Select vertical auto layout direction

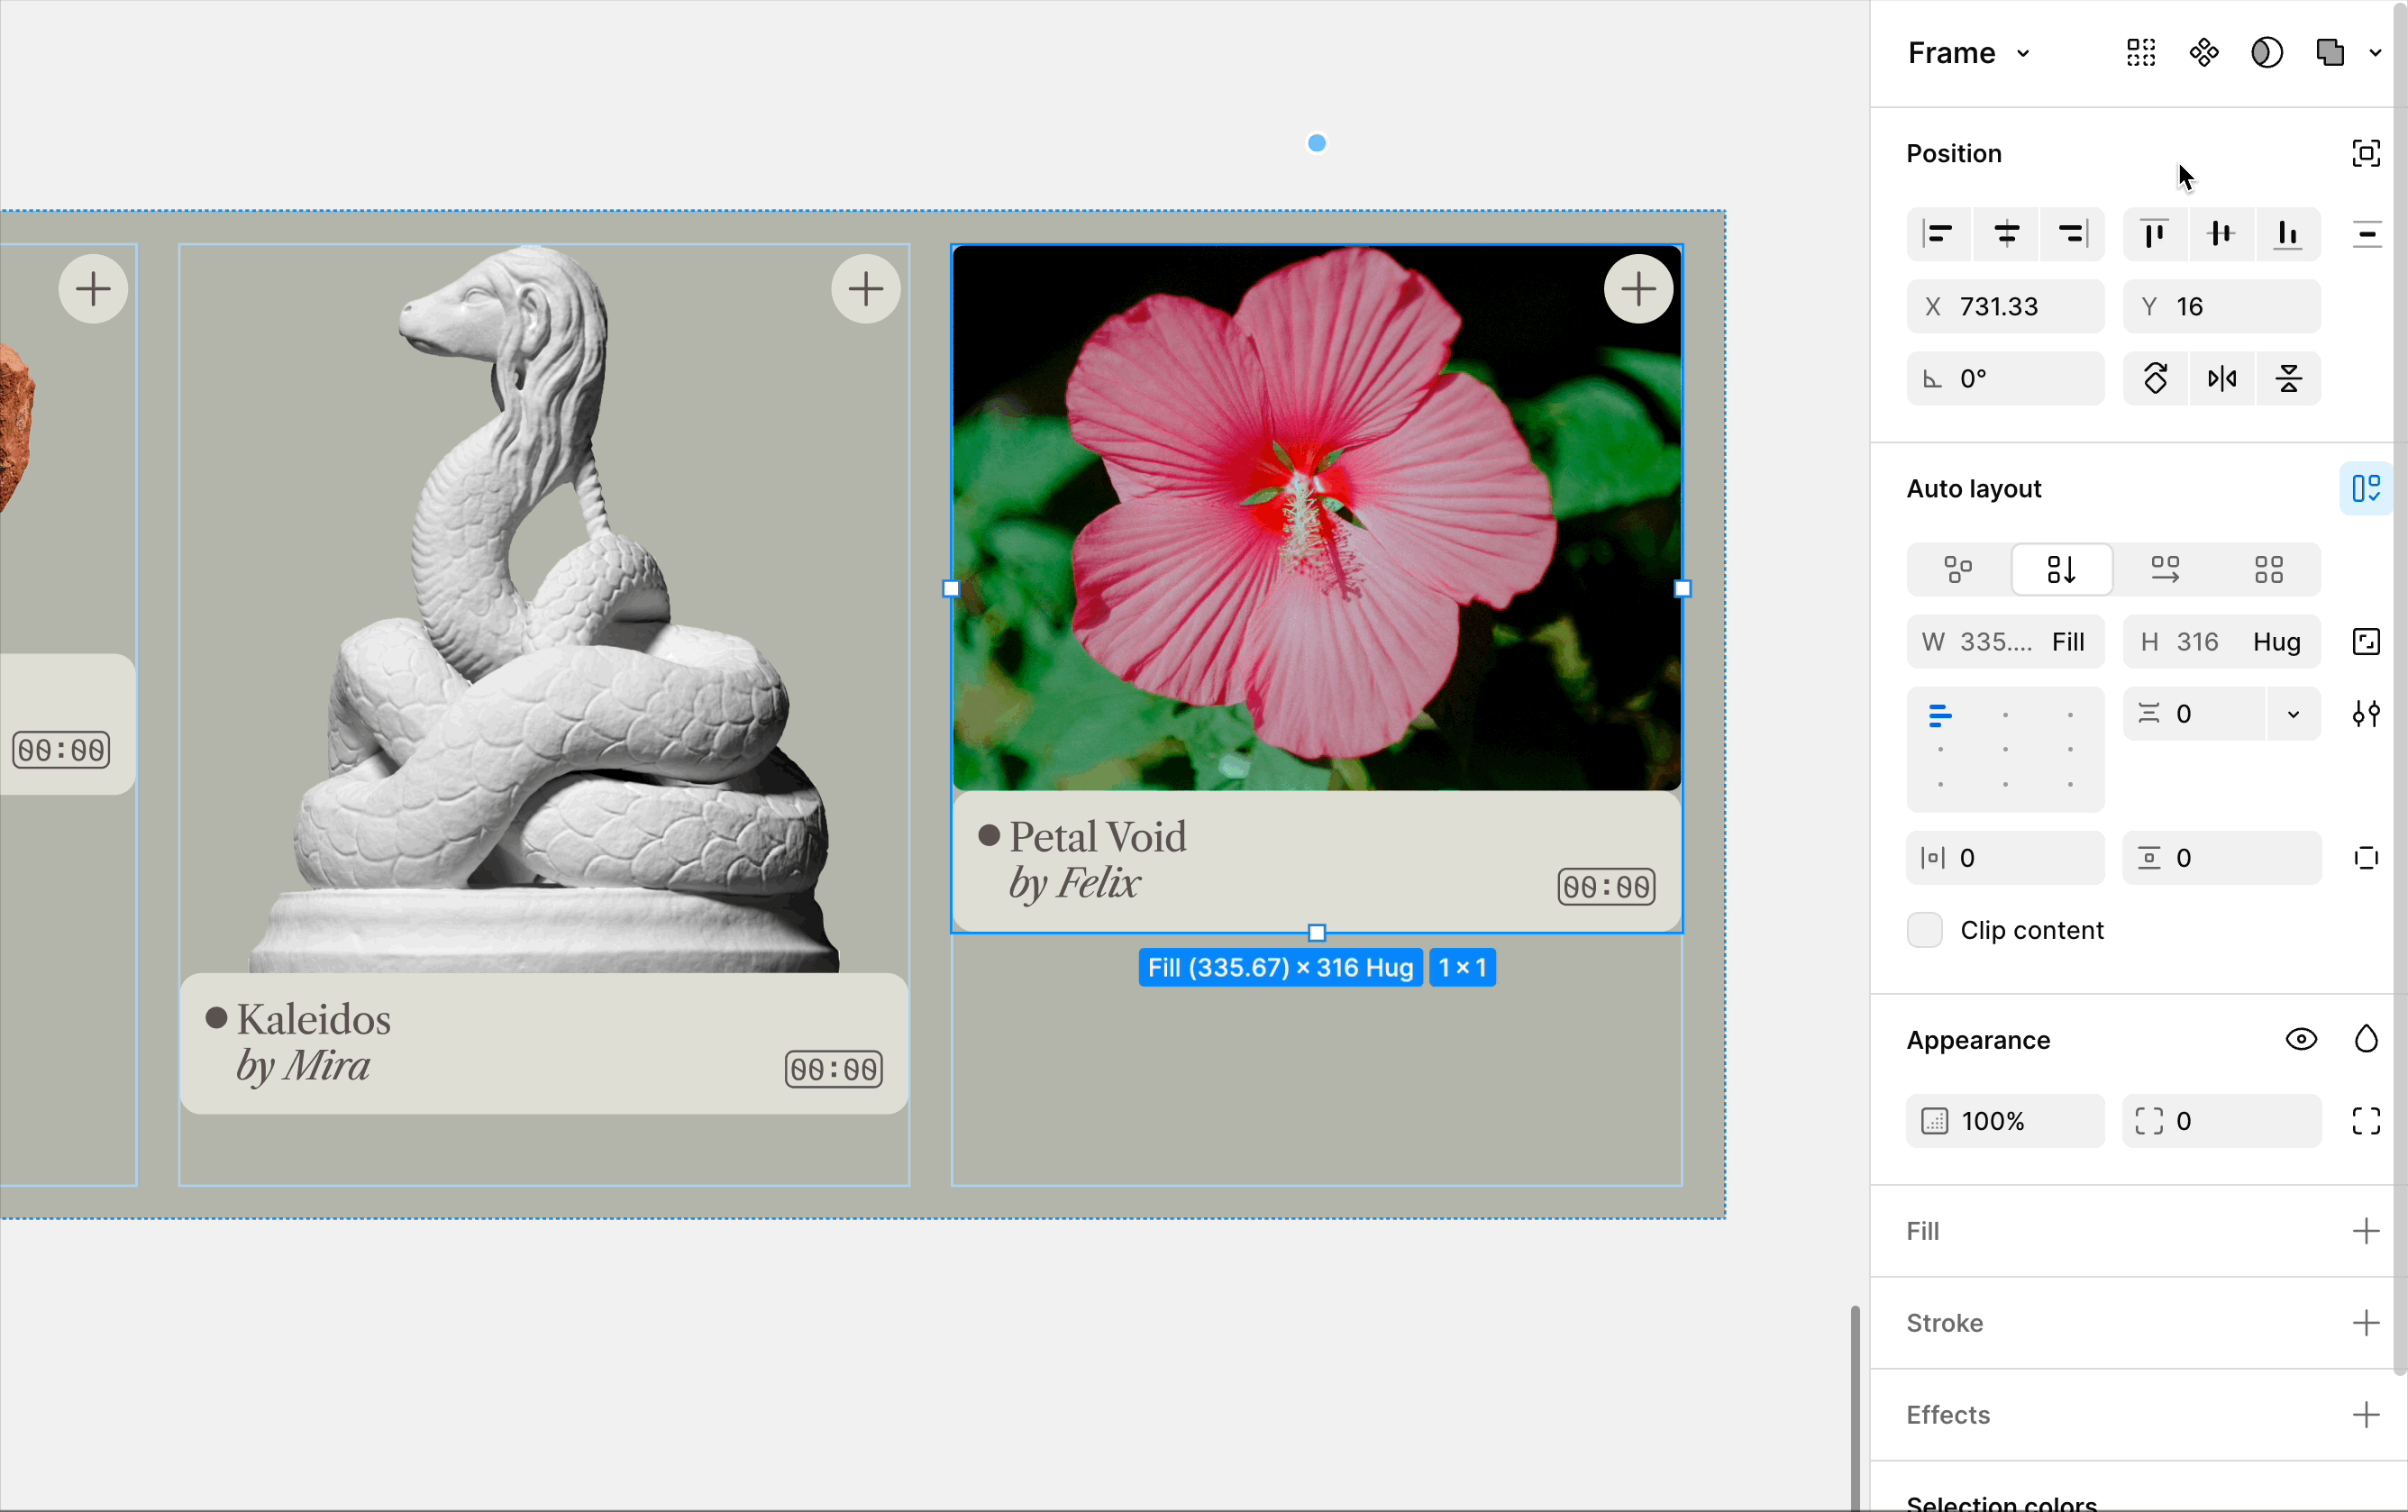click(x=2062, y=570)
